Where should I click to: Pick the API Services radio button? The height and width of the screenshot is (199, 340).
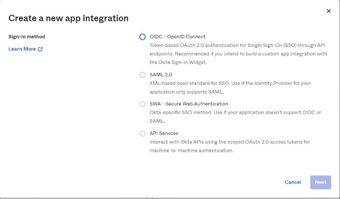point(143,133)
